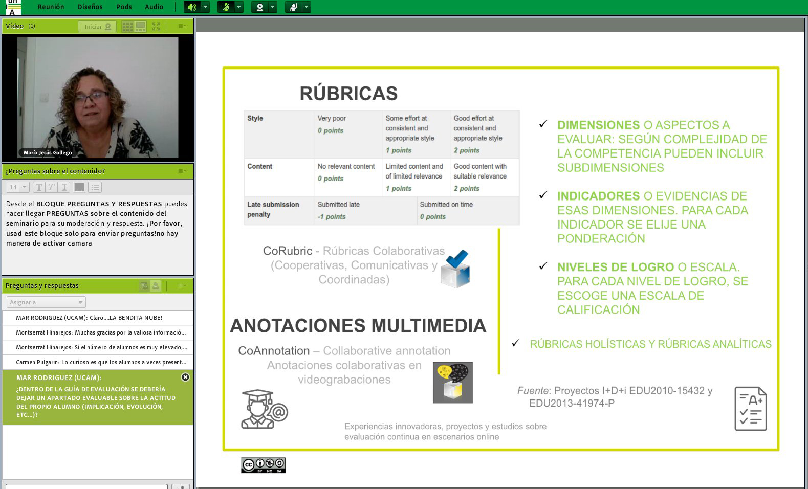Click the Style row header in rubric table
Image resolution: width=808 pixels, height=489 pixels.
pyautogui.click(x=279, y=135)
